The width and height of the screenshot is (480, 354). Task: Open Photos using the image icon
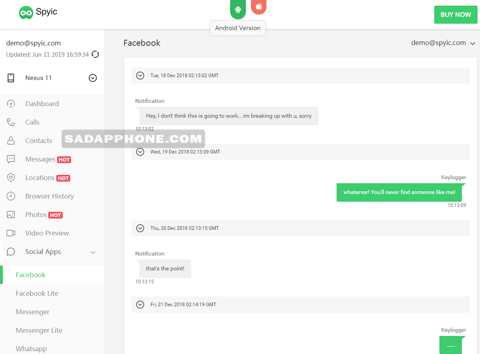click(11, 214)
